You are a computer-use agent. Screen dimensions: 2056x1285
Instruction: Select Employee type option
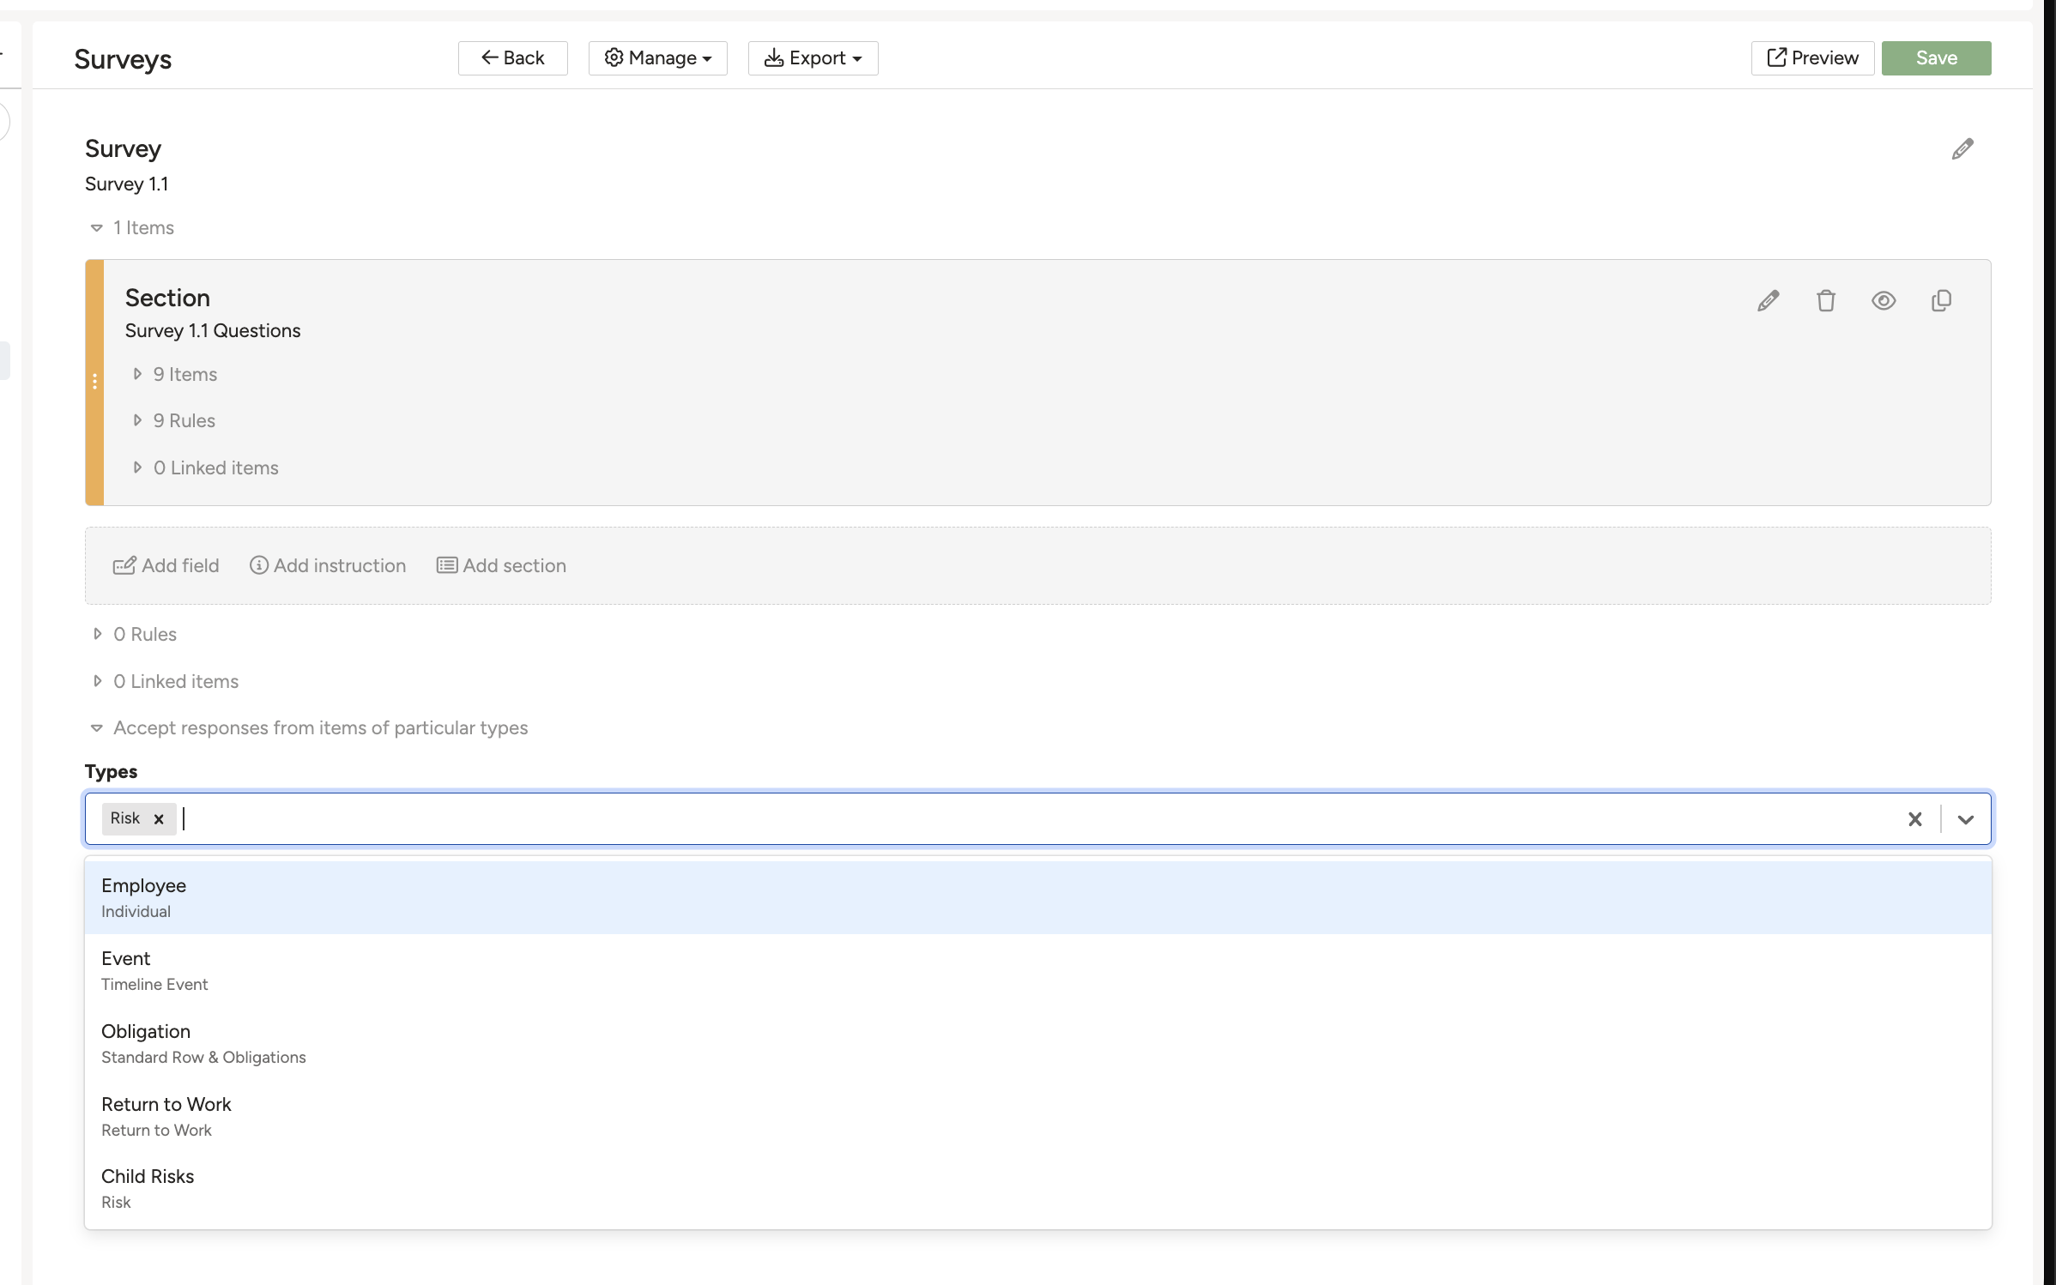click(1037, 897)
